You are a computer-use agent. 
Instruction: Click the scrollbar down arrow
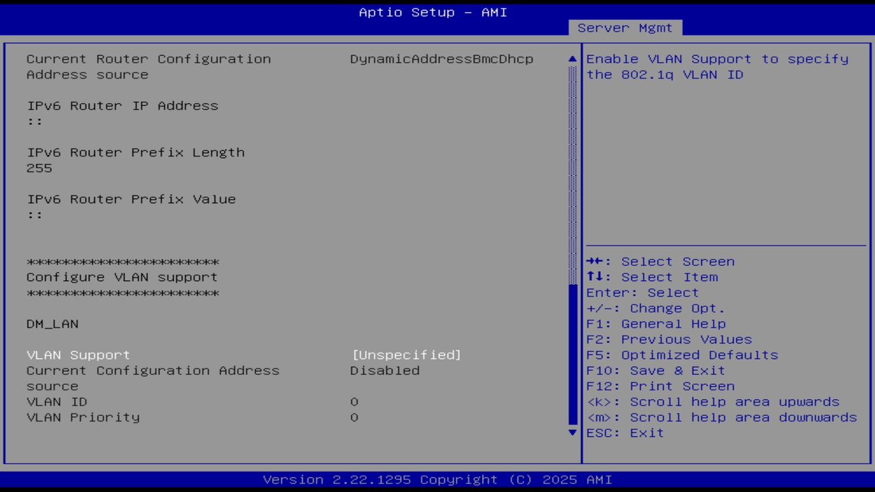572,433
